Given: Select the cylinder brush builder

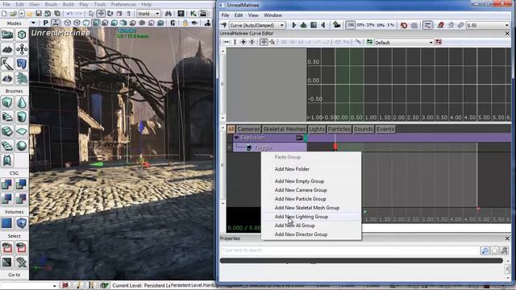Looking at the screenshot, I should click(22, 117).
